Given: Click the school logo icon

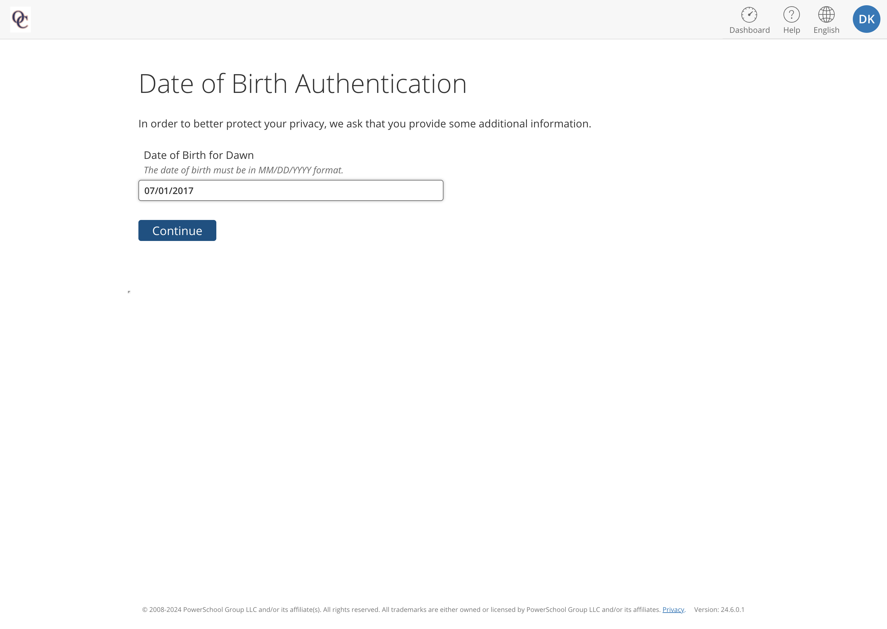Looking at the screenshot, I should (21, 19).
